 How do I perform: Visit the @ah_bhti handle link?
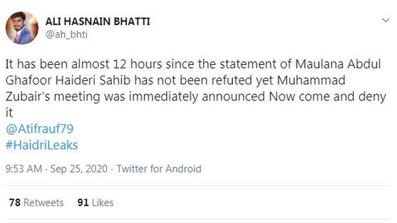tap(66, 35)
